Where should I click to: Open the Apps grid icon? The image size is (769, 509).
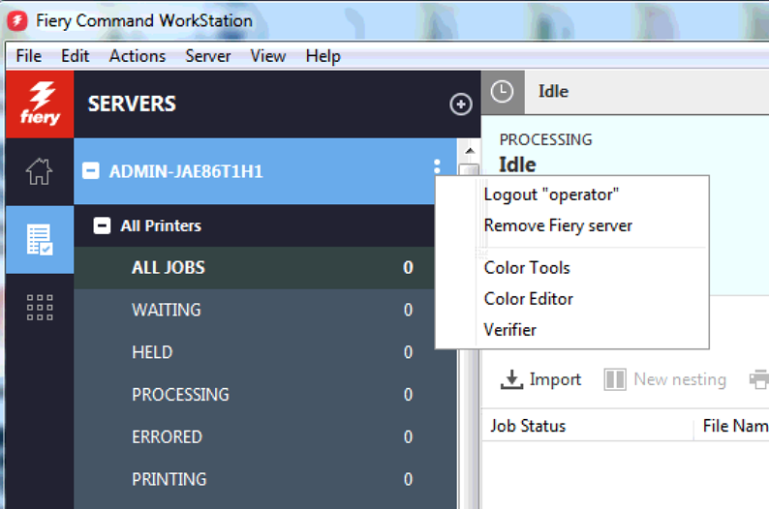tap(39, 307)
